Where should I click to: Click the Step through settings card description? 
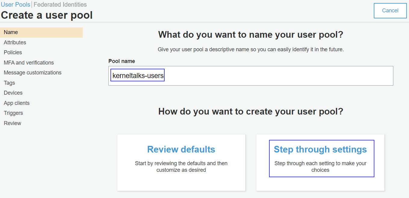coord(320,166)
